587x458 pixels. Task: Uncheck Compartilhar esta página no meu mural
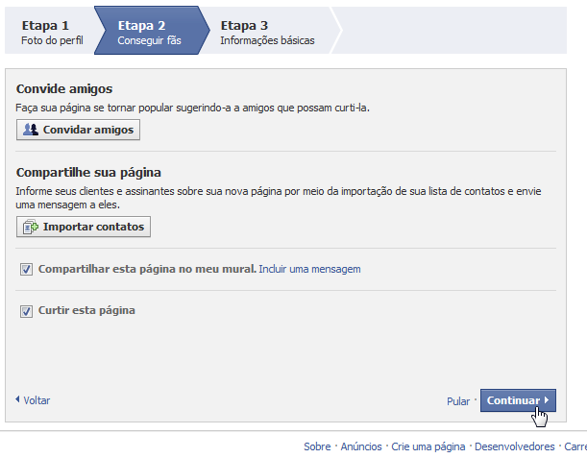point(26,270)
